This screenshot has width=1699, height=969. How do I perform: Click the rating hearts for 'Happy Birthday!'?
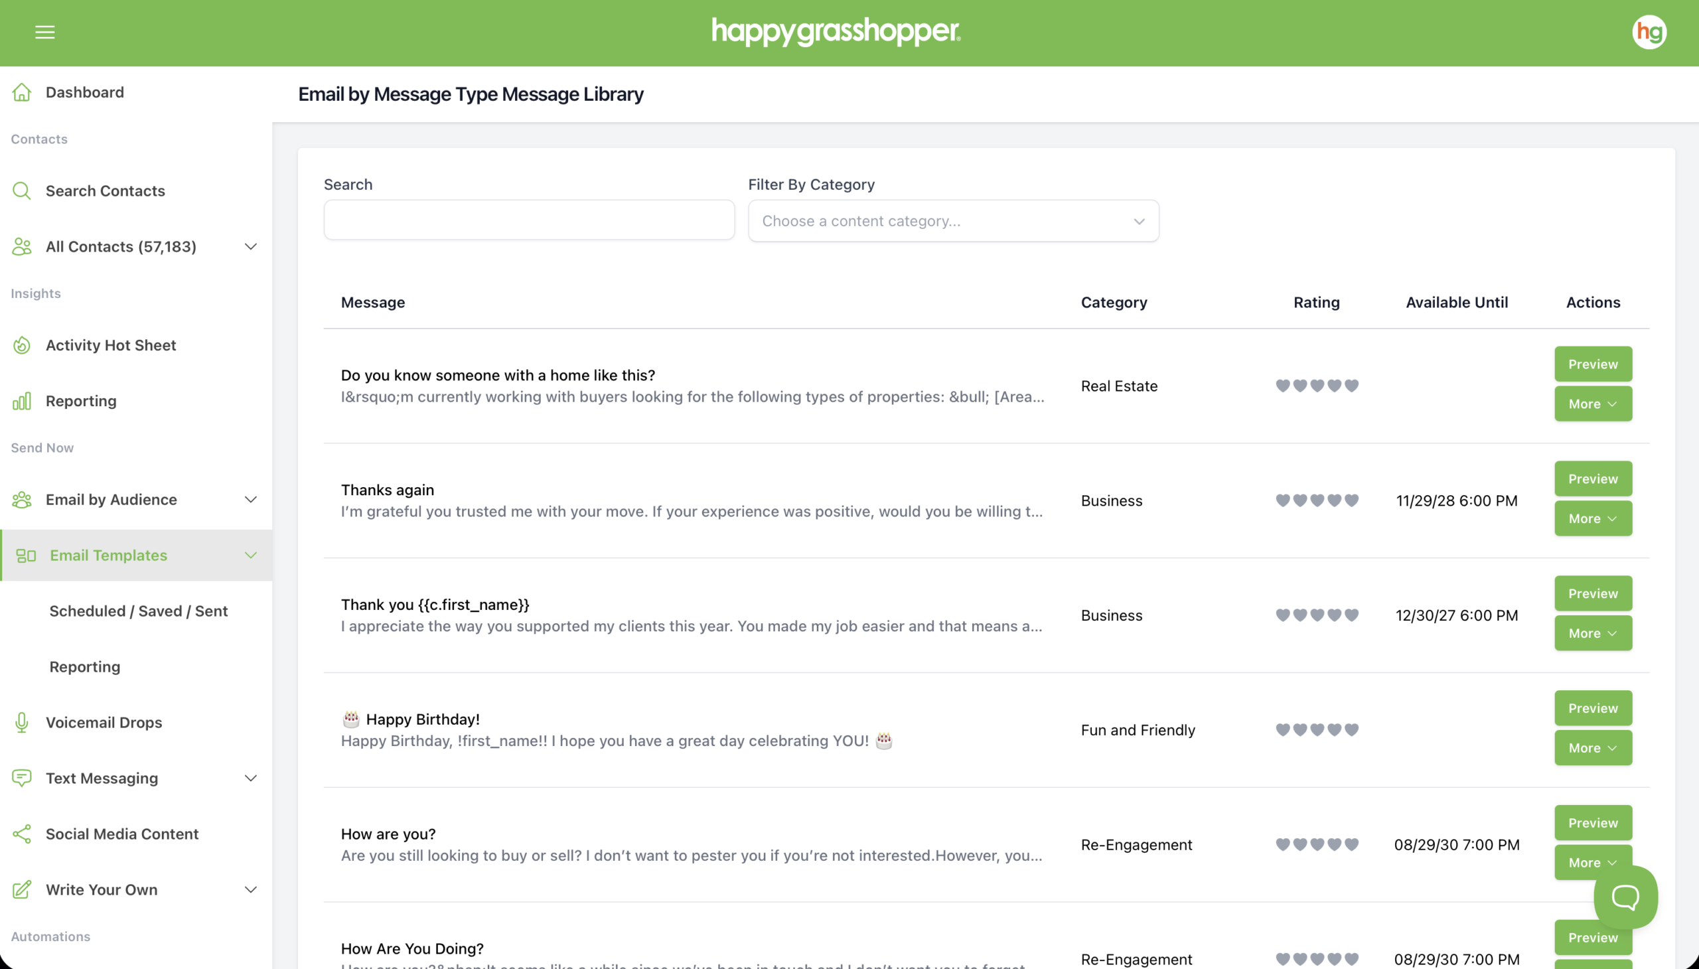pyautogui.click(x=1316, y=730)
